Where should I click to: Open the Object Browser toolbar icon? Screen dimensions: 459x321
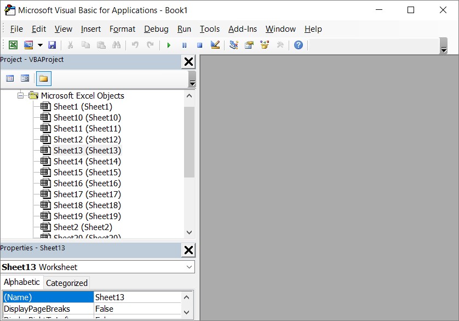click(x=265, y=45)
